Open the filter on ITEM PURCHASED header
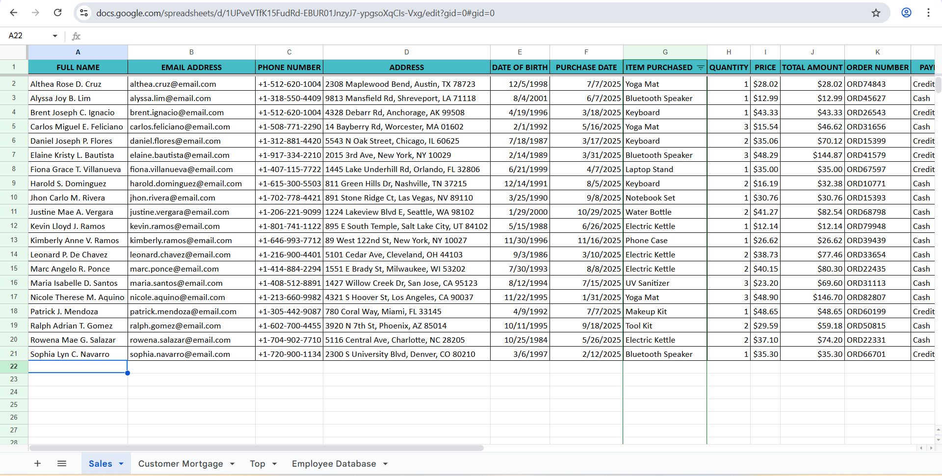 [x=701, y=68]
